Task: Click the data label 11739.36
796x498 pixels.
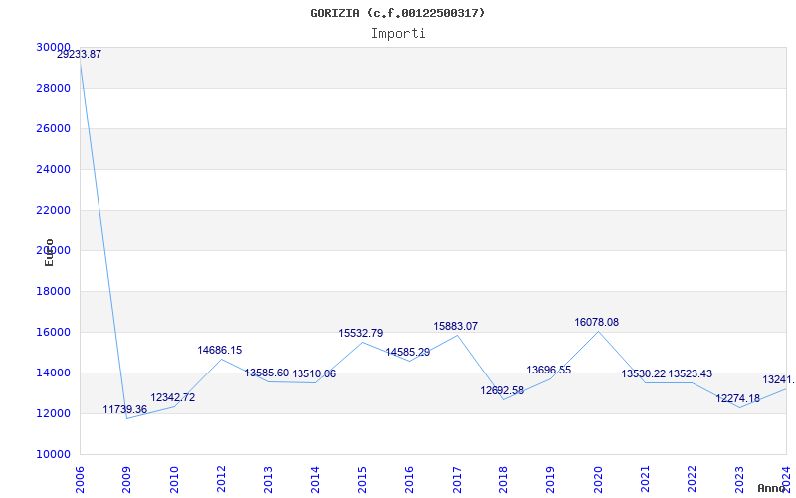Action: click(125, 409)
